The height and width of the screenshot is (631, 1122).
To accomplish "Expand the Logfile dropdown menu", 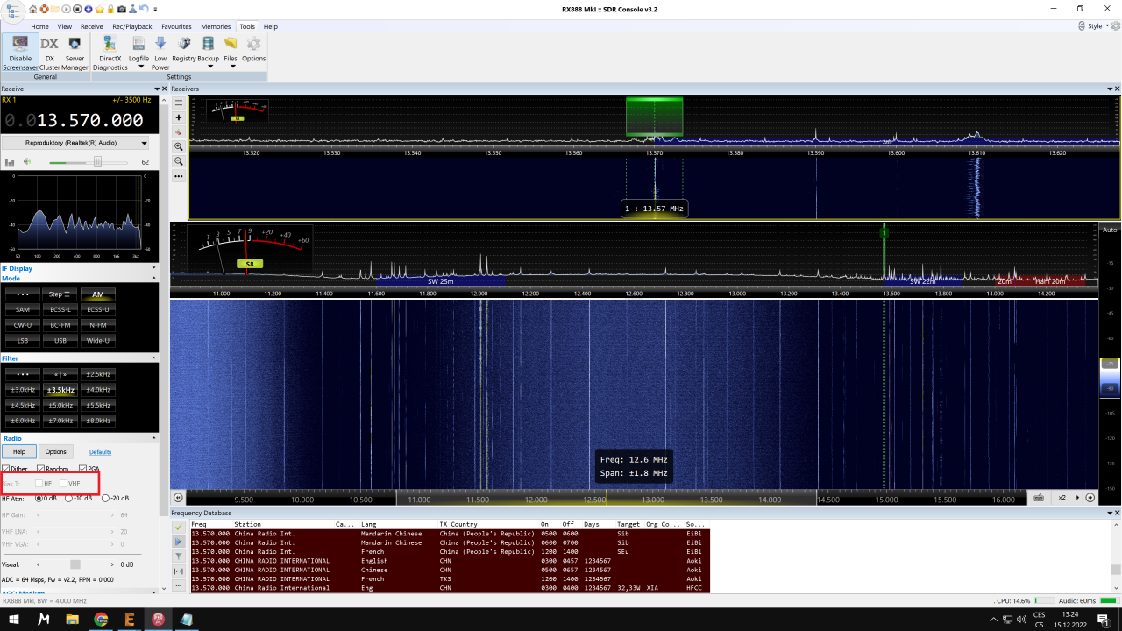I will click(x=139, y=66).
